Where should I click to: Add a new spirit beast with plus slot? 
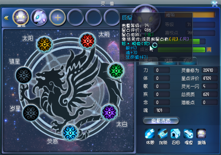(58, 18)
